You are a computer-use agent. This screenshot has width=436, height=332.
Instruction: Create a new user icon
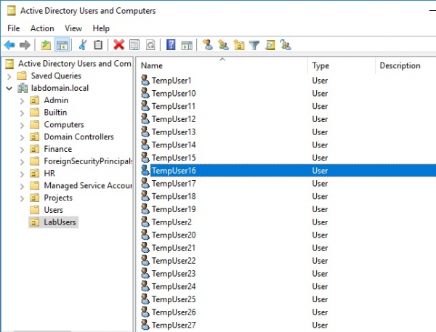207,45
